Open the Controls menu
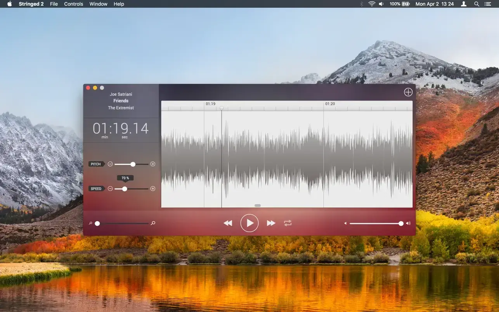 coord(73,4)
